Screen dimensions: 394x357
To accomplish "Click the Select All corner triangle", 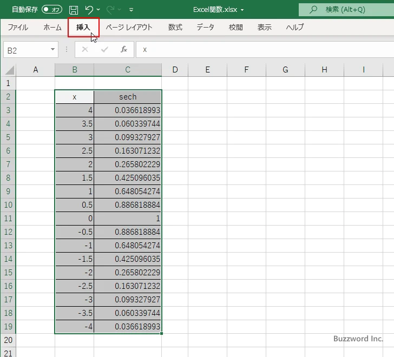I will 10,70.
